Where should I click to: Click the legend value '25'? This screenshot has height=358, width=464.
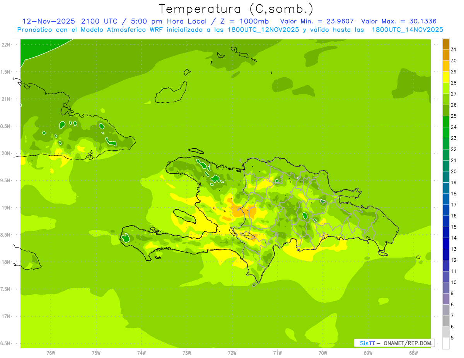(x=454, y=116)
